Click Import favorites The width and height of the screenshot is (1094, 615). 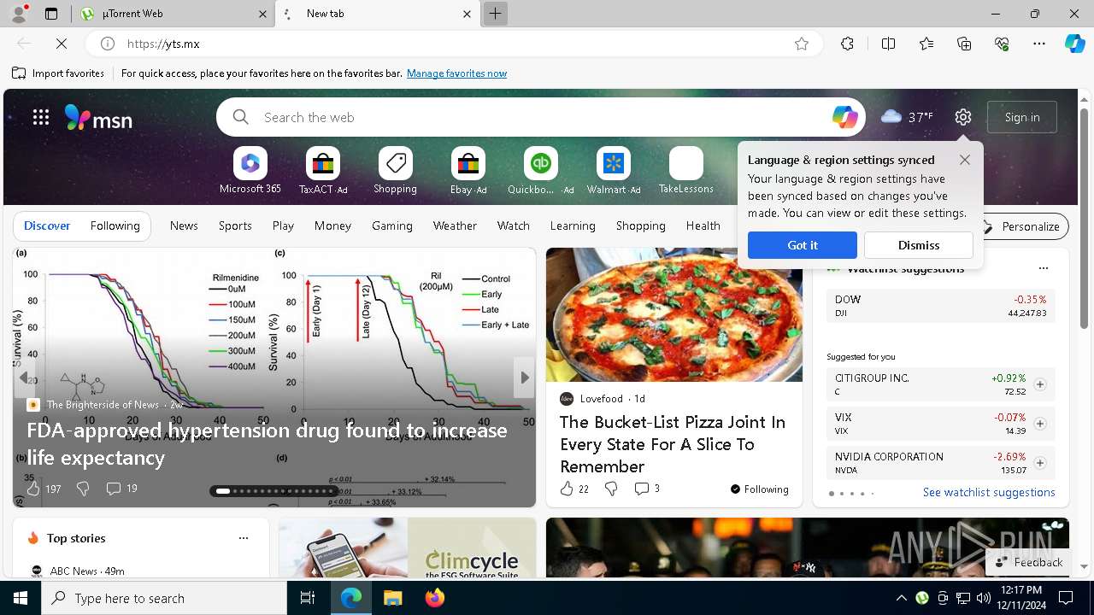click(x=58, y=73)
